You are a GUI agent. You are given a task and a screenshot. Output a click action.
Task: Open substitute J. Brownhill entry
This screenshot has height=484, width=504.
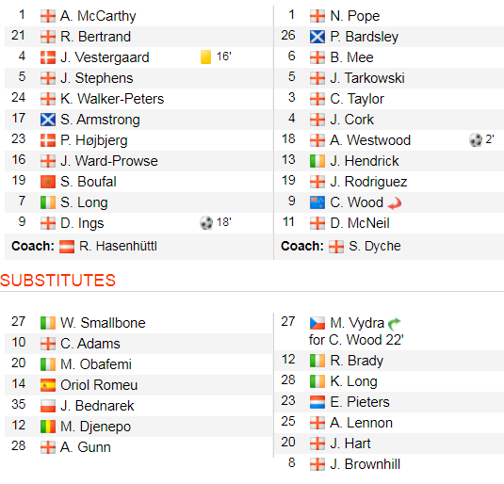[x=366, y=464]
